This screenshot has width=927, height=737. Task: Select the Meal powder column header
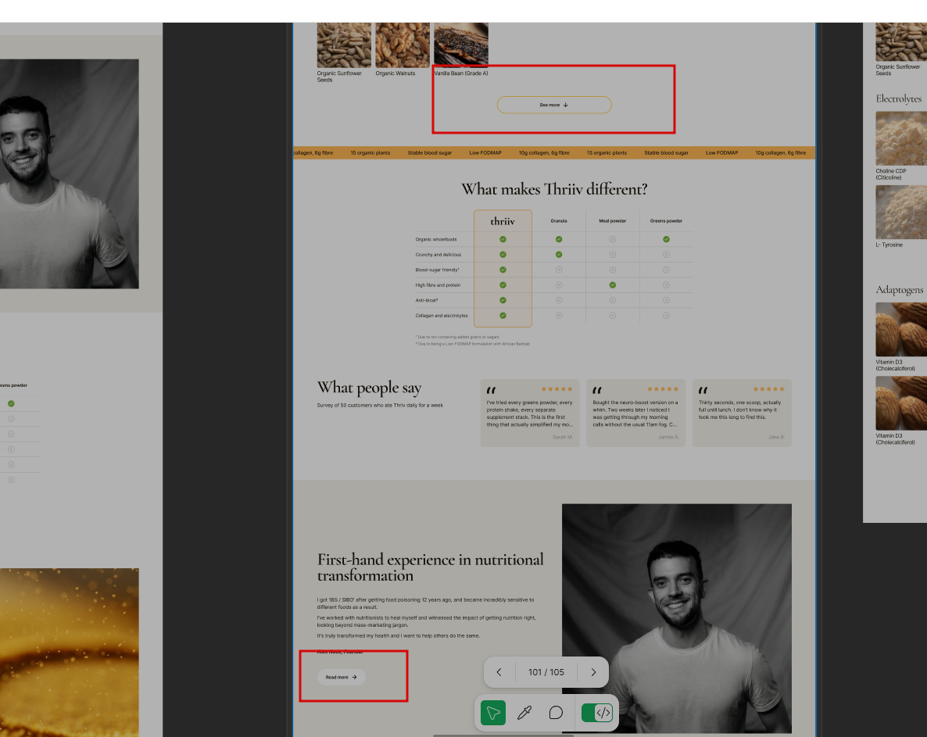click(x=613, y=221)
